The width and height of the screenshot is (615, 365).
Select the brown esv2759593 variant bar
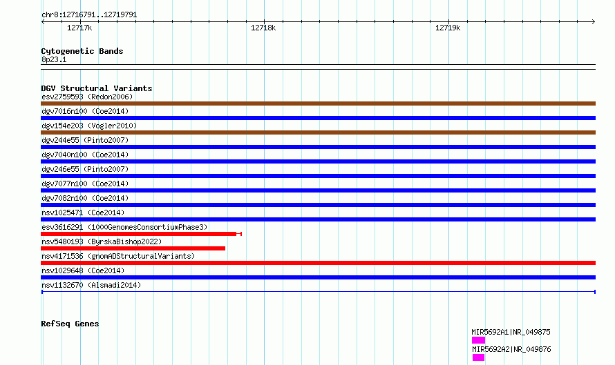point(318,103)
